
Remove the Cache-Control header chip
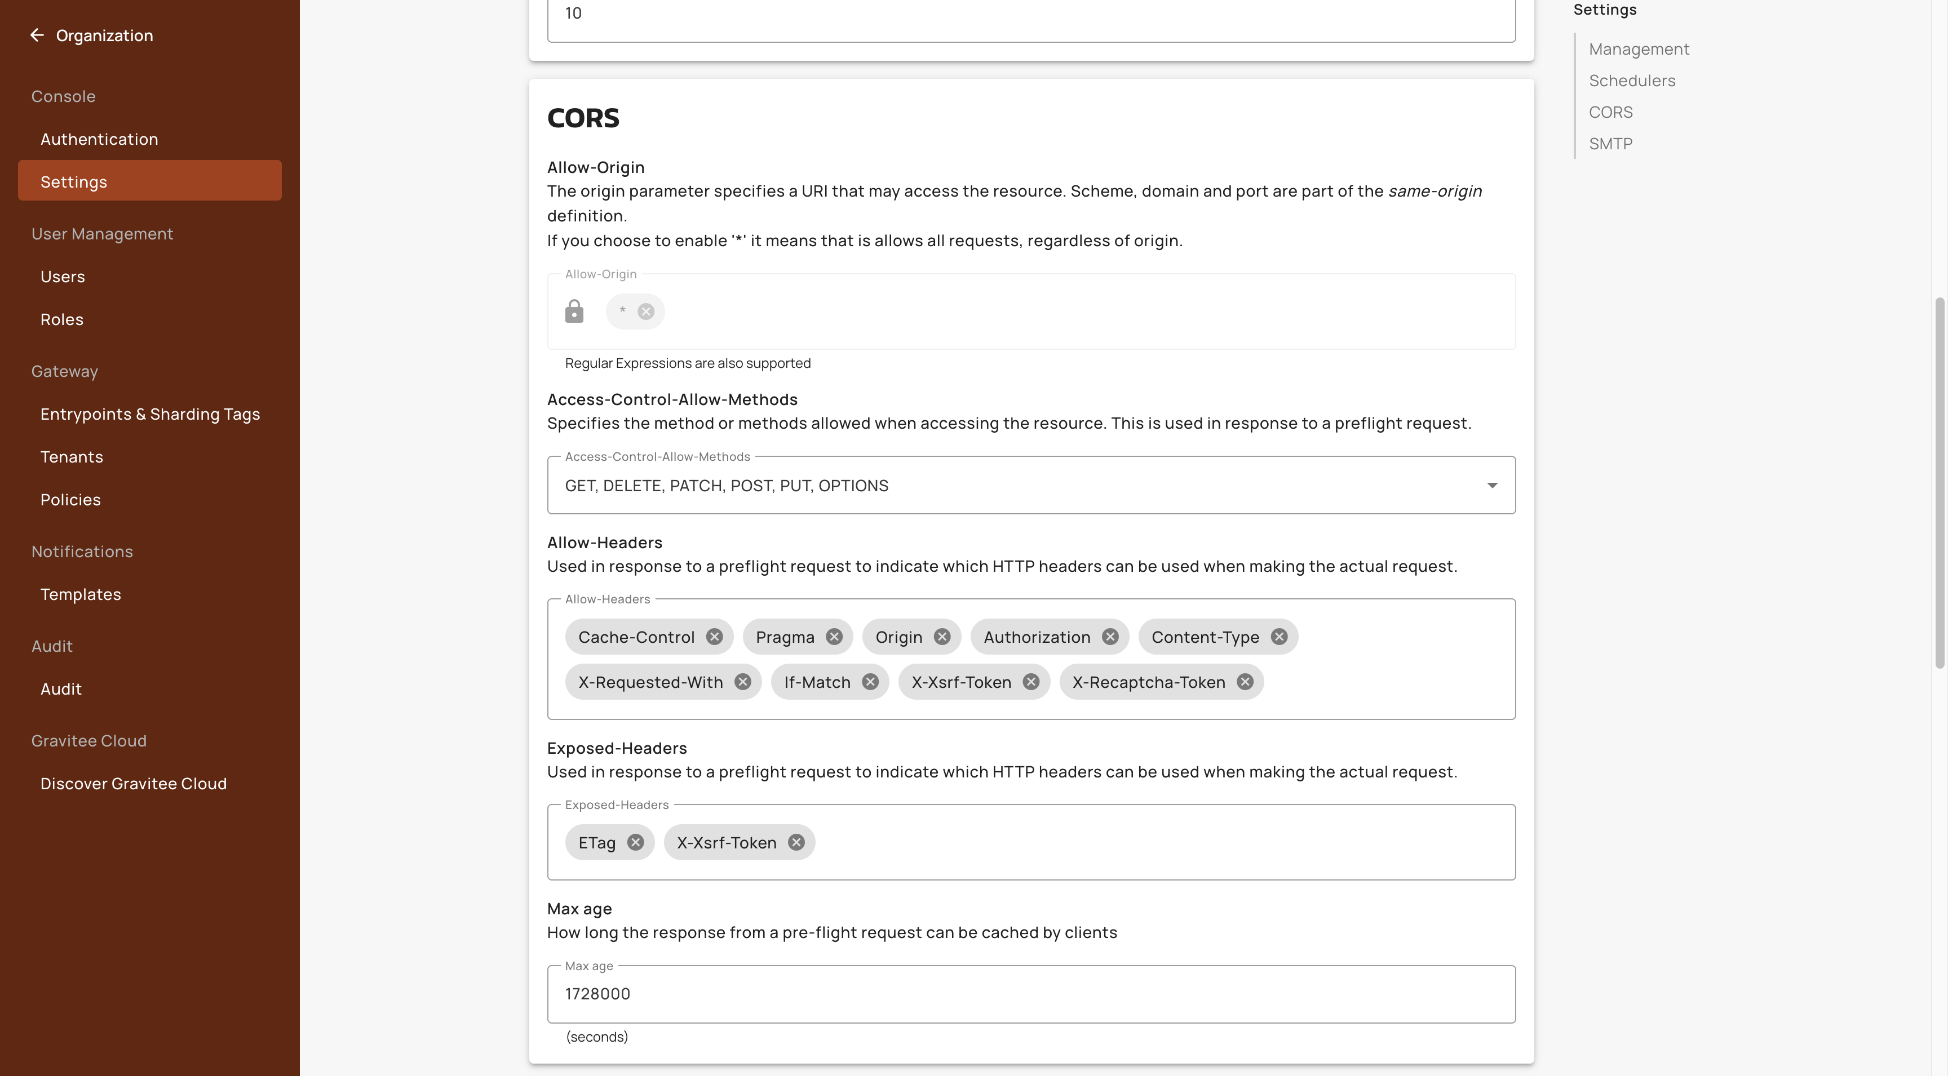tap(715, 637)
